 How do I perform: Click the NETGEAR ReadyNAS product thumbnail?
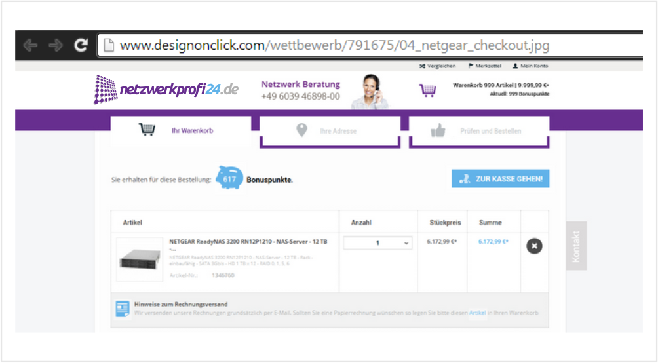140,259
